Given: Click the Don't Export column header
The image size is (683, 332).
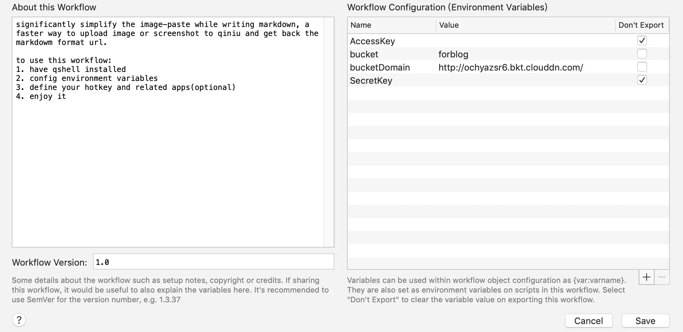Looking at the screenshot, I should point(641,25).
